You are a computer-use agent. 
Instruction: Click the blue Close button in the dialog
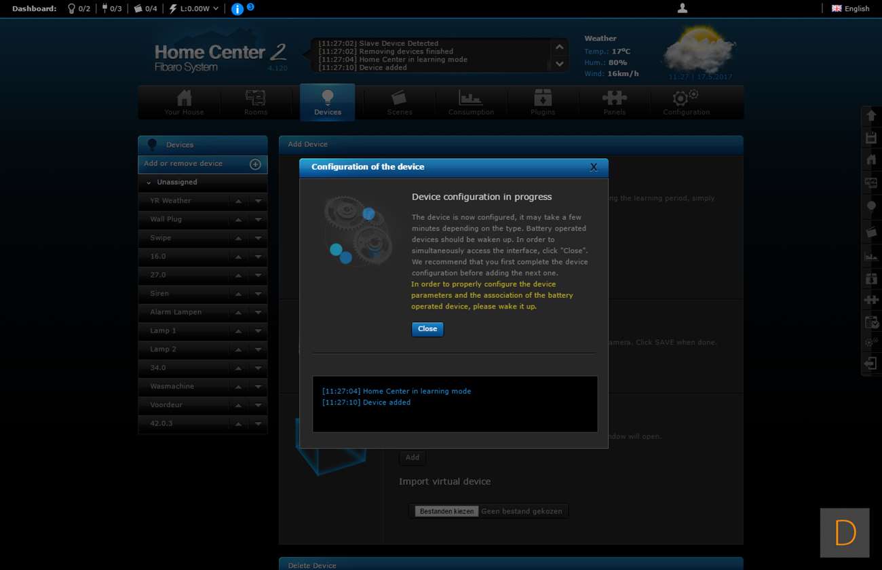427,329
